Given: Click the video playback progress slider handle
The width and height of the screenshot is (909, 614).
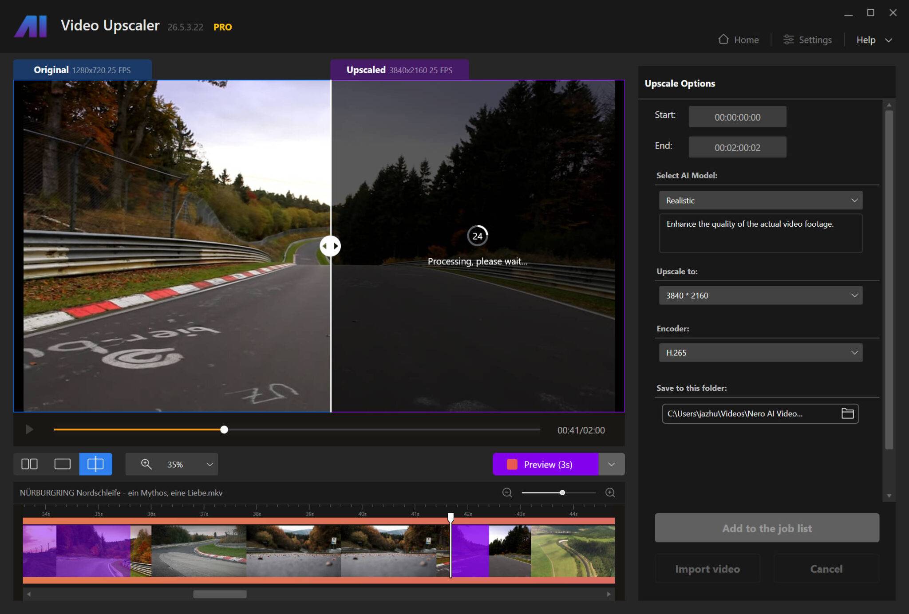Looking at the screenshot, I should [x=224, y=429].
